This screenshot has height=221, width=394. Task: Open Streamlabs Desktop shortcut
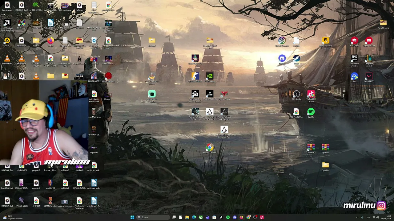tap(152, 97)
